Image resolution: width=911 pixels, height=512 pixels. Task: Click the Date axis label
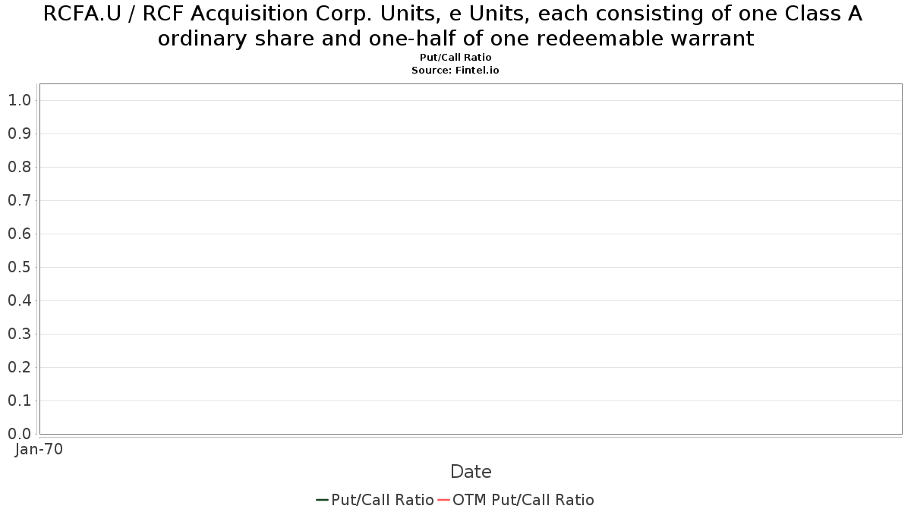471,472
